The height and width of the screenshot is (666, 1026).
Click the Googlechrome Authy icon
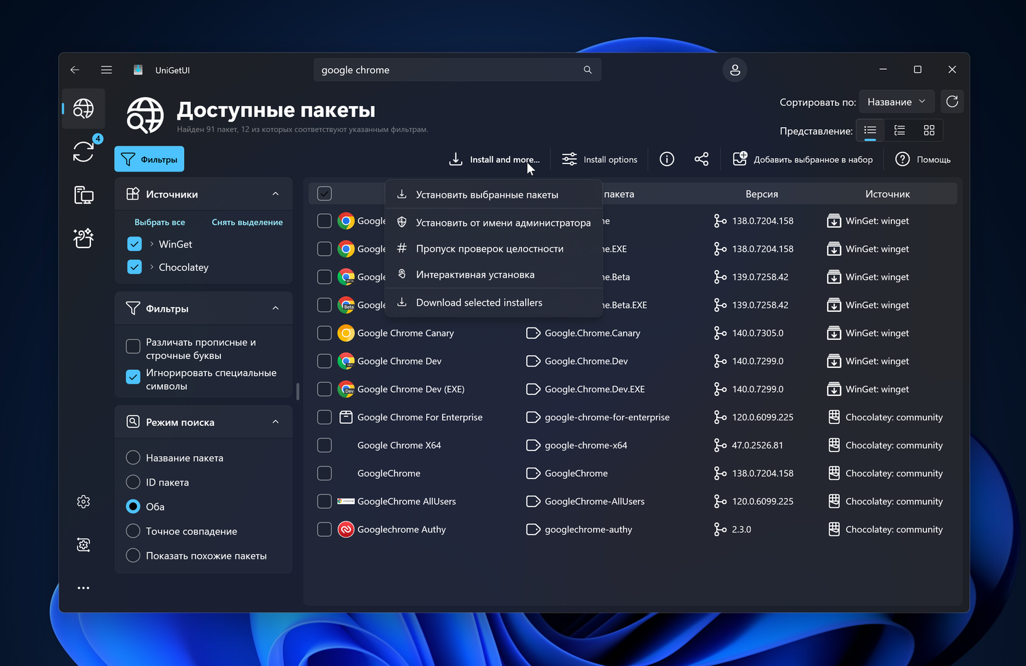tap(346, 529)
